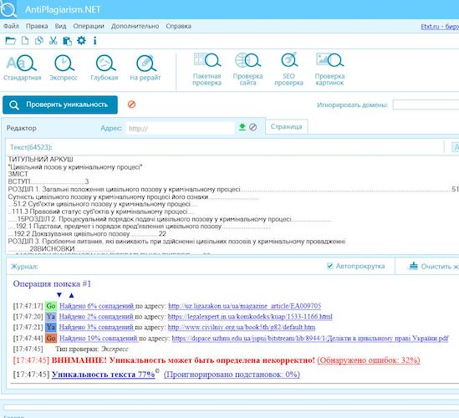Open the legalexpert.in.ua match link
The width and height of the screenshot is (459, 418).
tap(250, 317)
